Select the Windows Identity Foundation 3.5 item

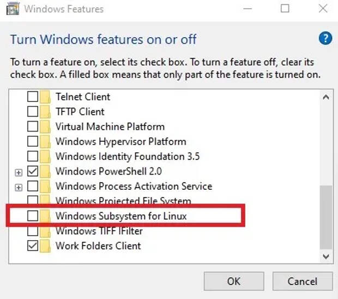tap(128, 157)
